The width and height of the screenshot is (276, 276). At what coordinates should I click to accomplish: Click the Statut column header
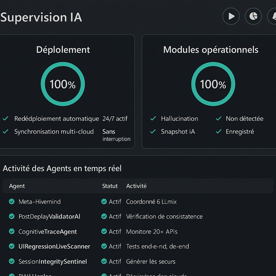(x=110, y=186)
